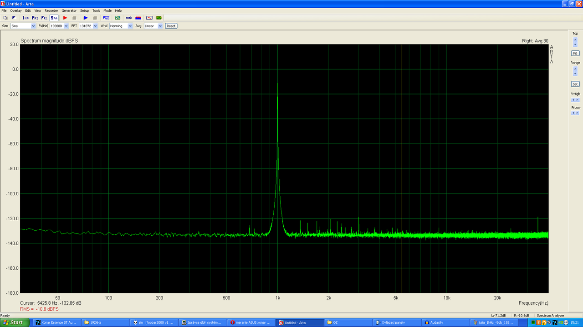583x327 pixels.
Task: Start the generator with the blue play button
Action: click(x=86, y=18)
